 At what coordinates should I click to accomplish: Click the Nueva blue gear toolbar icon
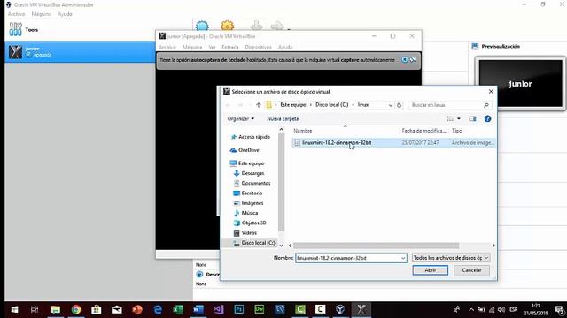[x=202, y=26]
